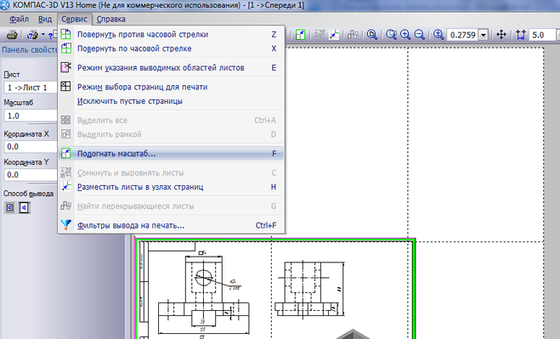Click the fit scale toolbar icon
The image size is (560, 339).
point(300,35)
